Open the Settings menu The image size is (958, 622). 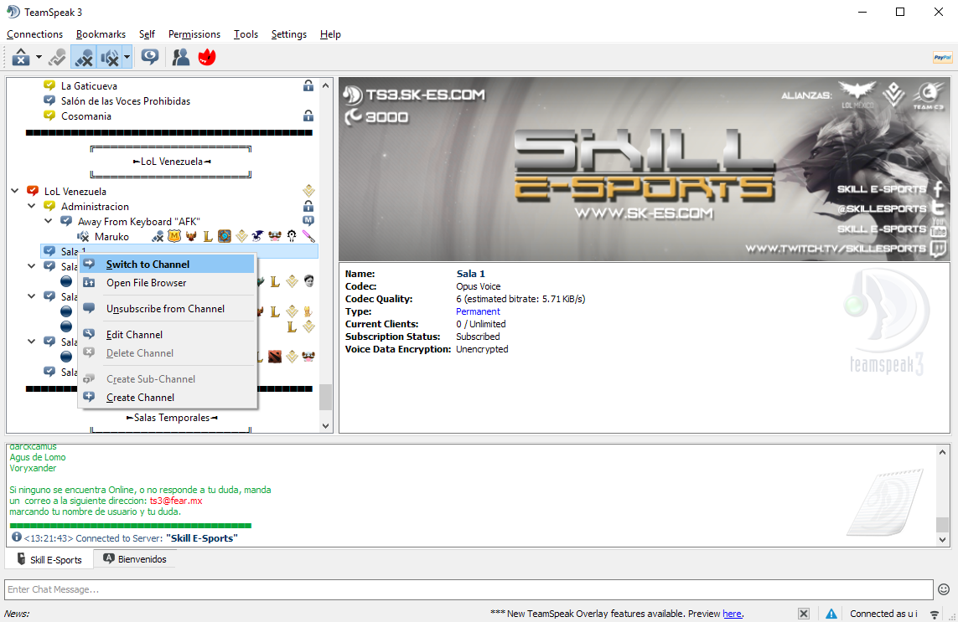[289, 34]
